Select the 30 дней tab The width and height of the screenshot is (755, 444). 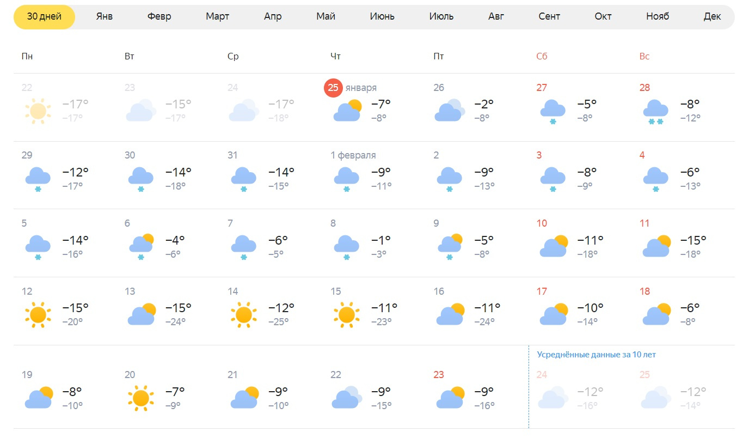pyautogui.click(x=44, y=16)
